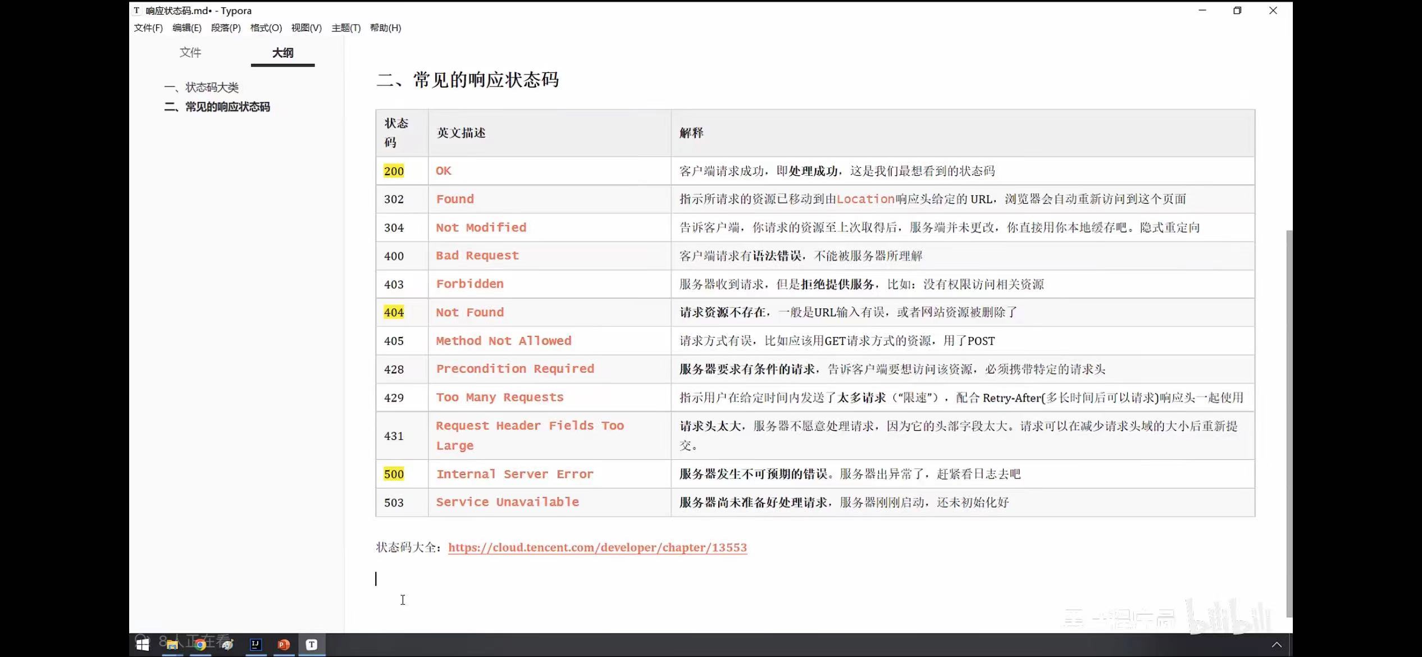
Task: Click Request Header Fields Too Large cell
Action: click(x=550, y=436)
